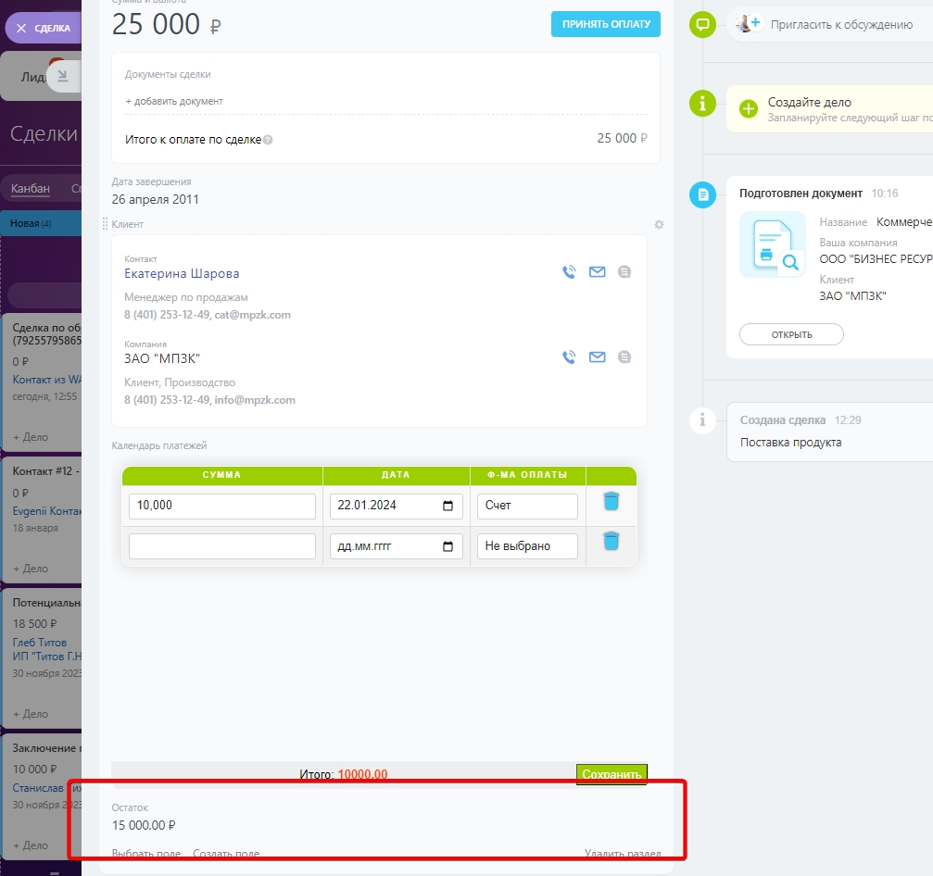Click the ОТКРЫТЬ button for the document

coord(791,334)
